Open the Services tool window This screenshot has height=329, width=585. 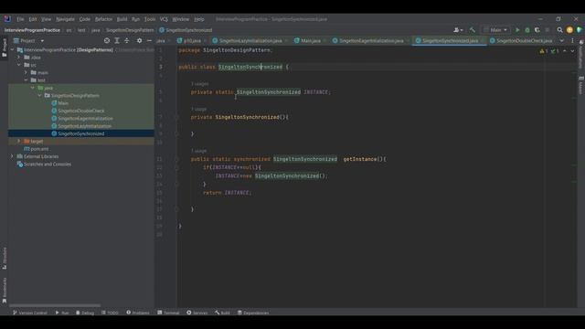(x=197, y=313)
